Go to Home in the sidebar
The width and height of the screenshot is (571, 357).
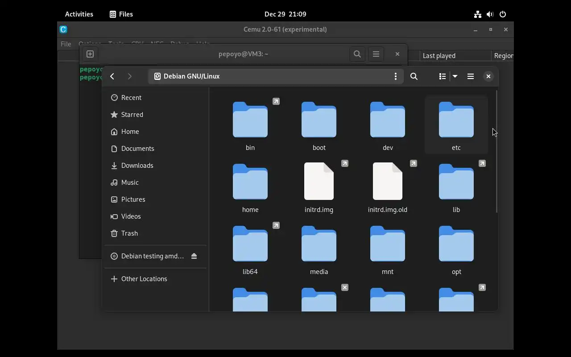(155, 132)
